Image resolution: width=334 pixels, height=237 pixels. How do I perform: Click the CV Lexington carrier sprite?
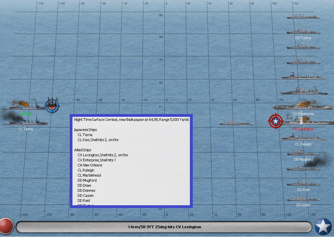pos(308,121)
